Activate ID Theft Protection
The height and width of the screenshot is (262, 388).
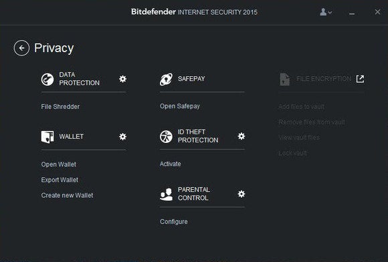pos(170,164)
